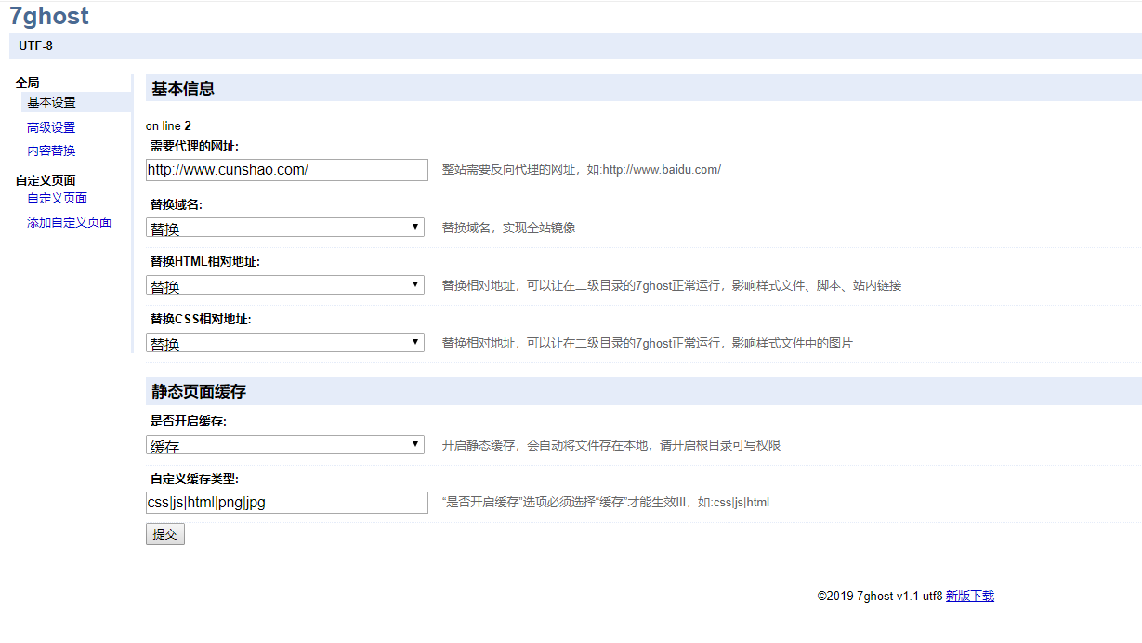Open the 添加自定义页面 sidebar link
This screenshot has height=643, width=1142.
point(70,222)
